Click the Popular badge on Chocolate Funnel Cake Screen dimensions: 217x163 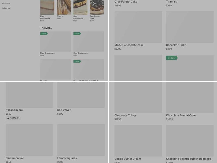click(172, 58)
